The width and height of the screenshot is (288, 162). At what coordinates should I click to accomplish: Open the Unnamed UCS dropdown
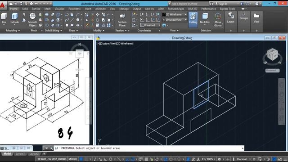click(150, 25)
